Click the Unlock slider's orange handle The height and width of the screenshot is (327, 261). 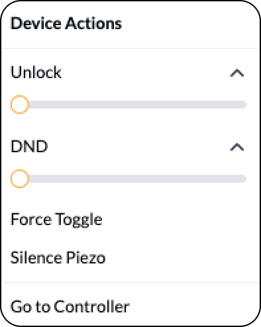tap(20, 105)
